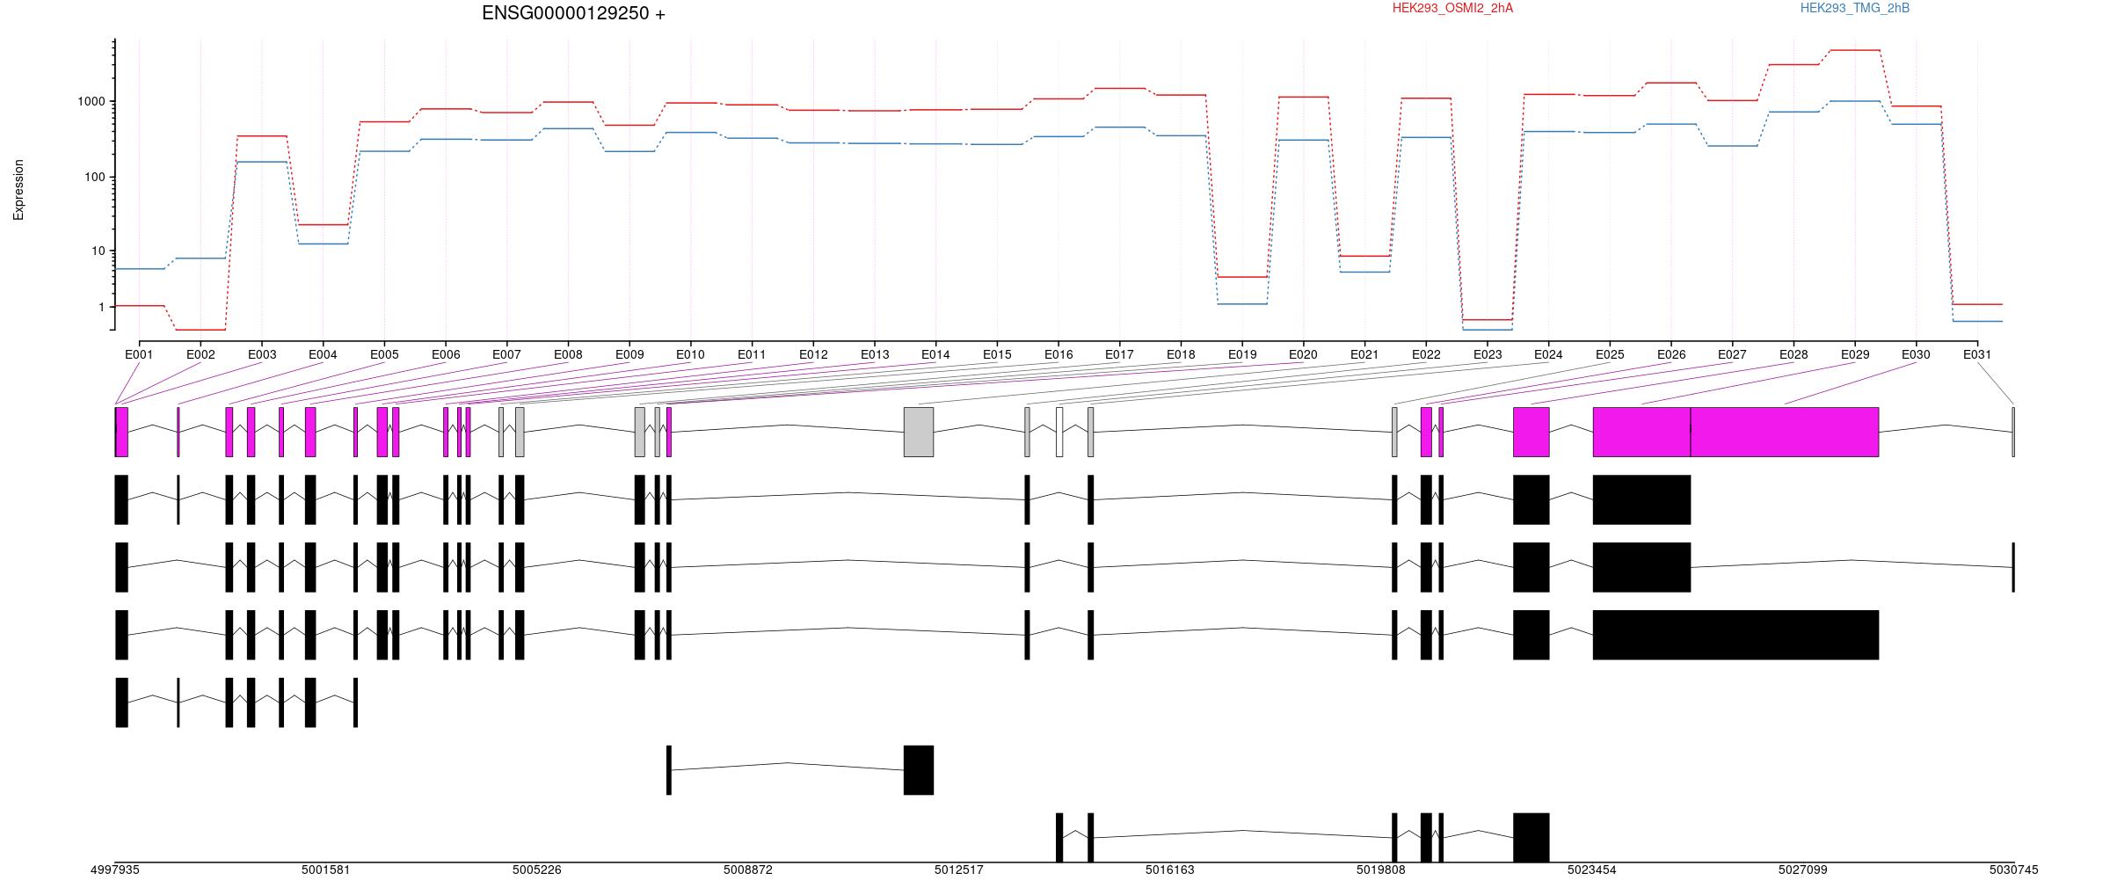The image size is (2110, 888).
Task: Pick genomic coordinate 5012517
Action: (x=959, y=870)
